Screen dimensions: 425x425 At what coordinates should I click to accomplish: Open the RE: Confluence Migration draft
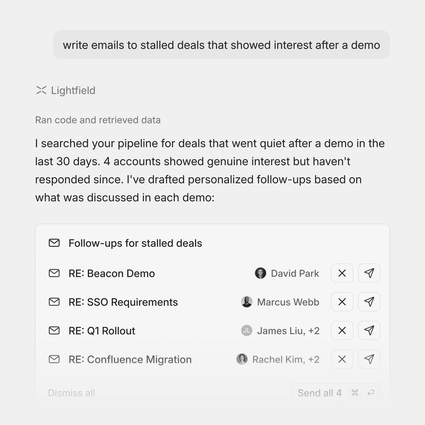point(130,359)
